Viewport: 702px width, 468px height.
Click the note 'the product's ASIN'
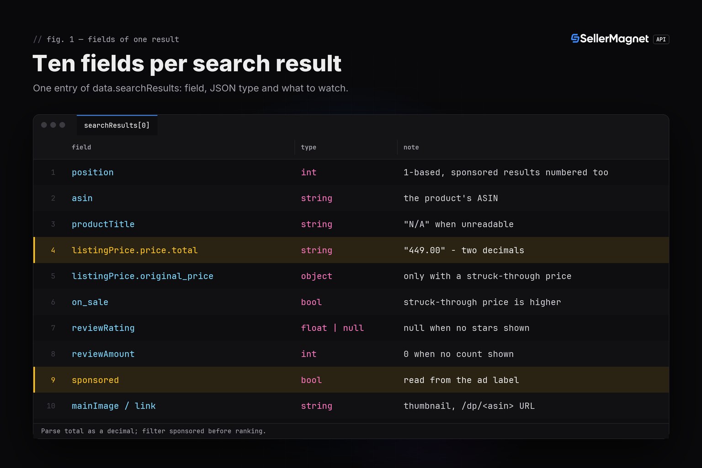tap(451, 198)
